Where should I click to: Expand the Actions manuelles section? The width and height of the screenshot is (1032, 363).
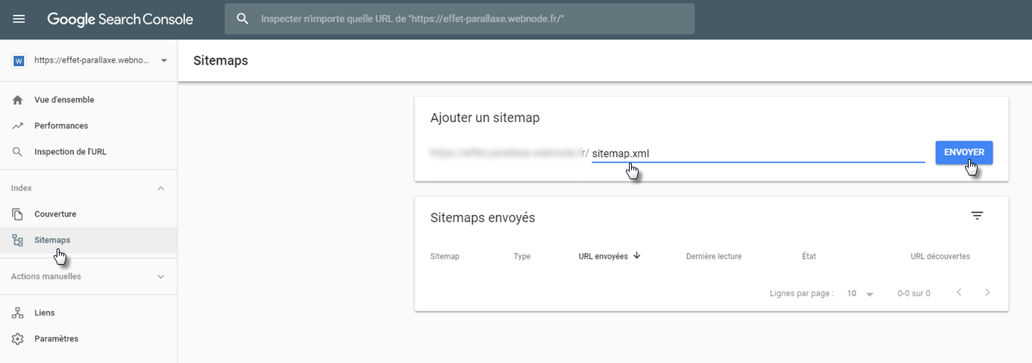pyautogui.click(x=161, y=277)
